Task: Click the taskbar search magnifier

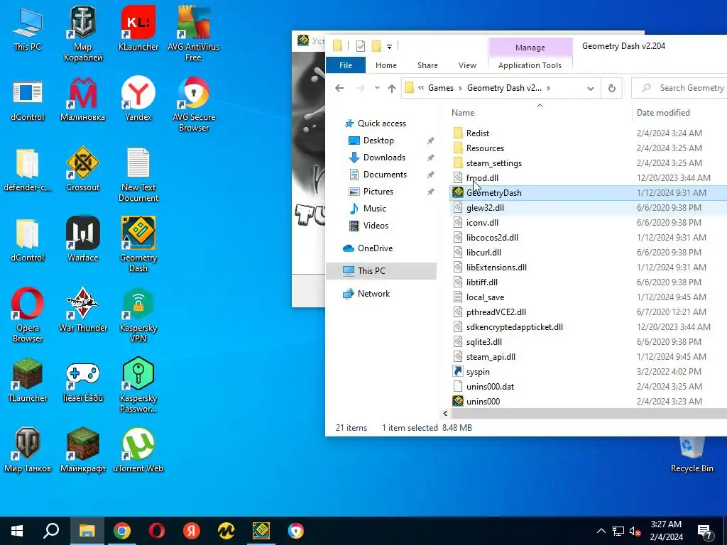Action: [51, 531]
